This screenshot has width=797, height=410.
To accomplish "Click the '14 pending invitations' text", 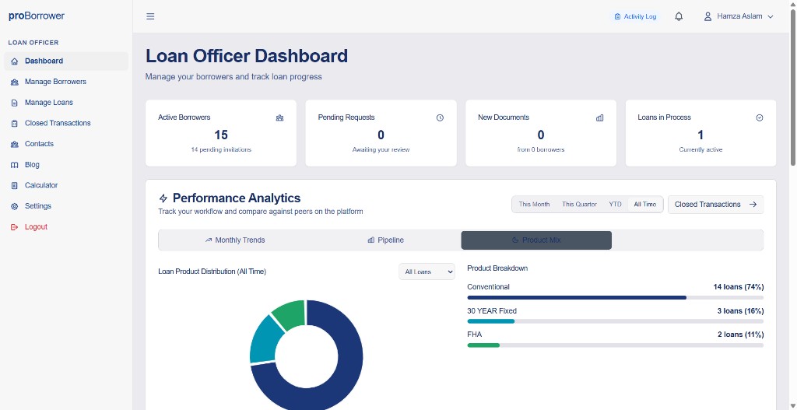I will click(221, 150).
